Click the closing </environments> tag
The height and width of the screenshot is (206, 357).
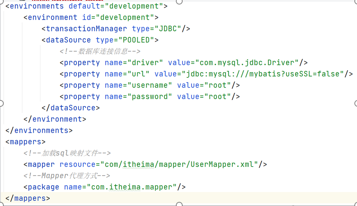(39, 131)
